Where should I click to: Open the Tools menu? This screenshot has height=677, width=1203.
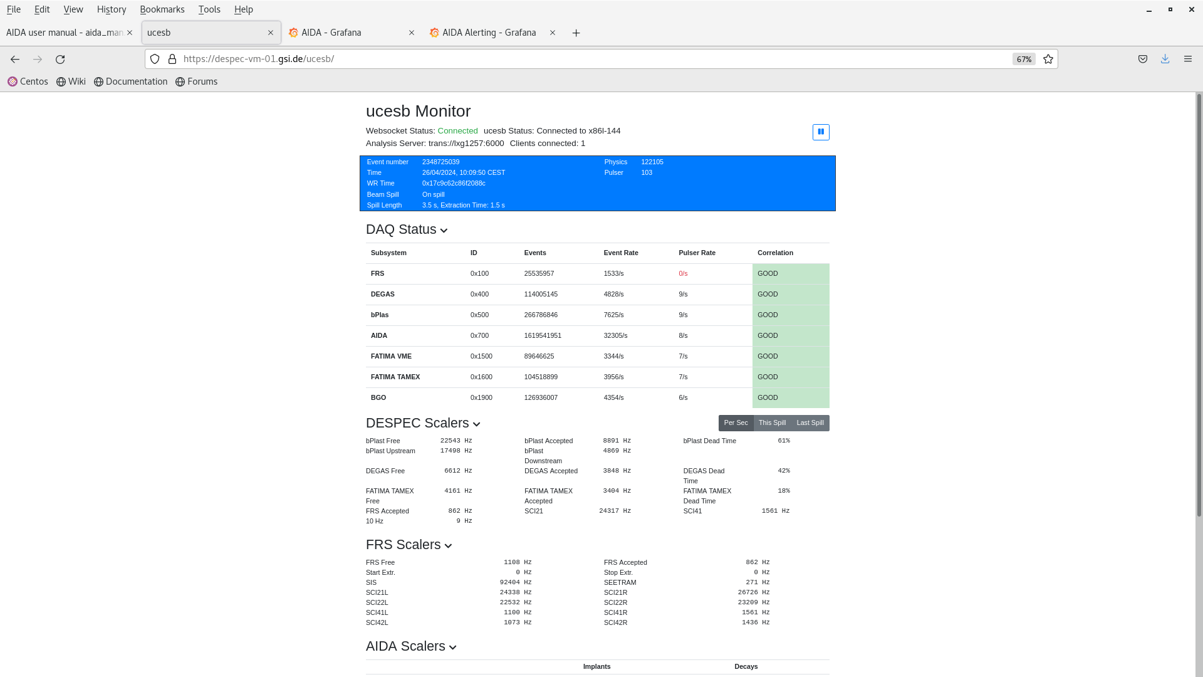[x=209, y=9]
